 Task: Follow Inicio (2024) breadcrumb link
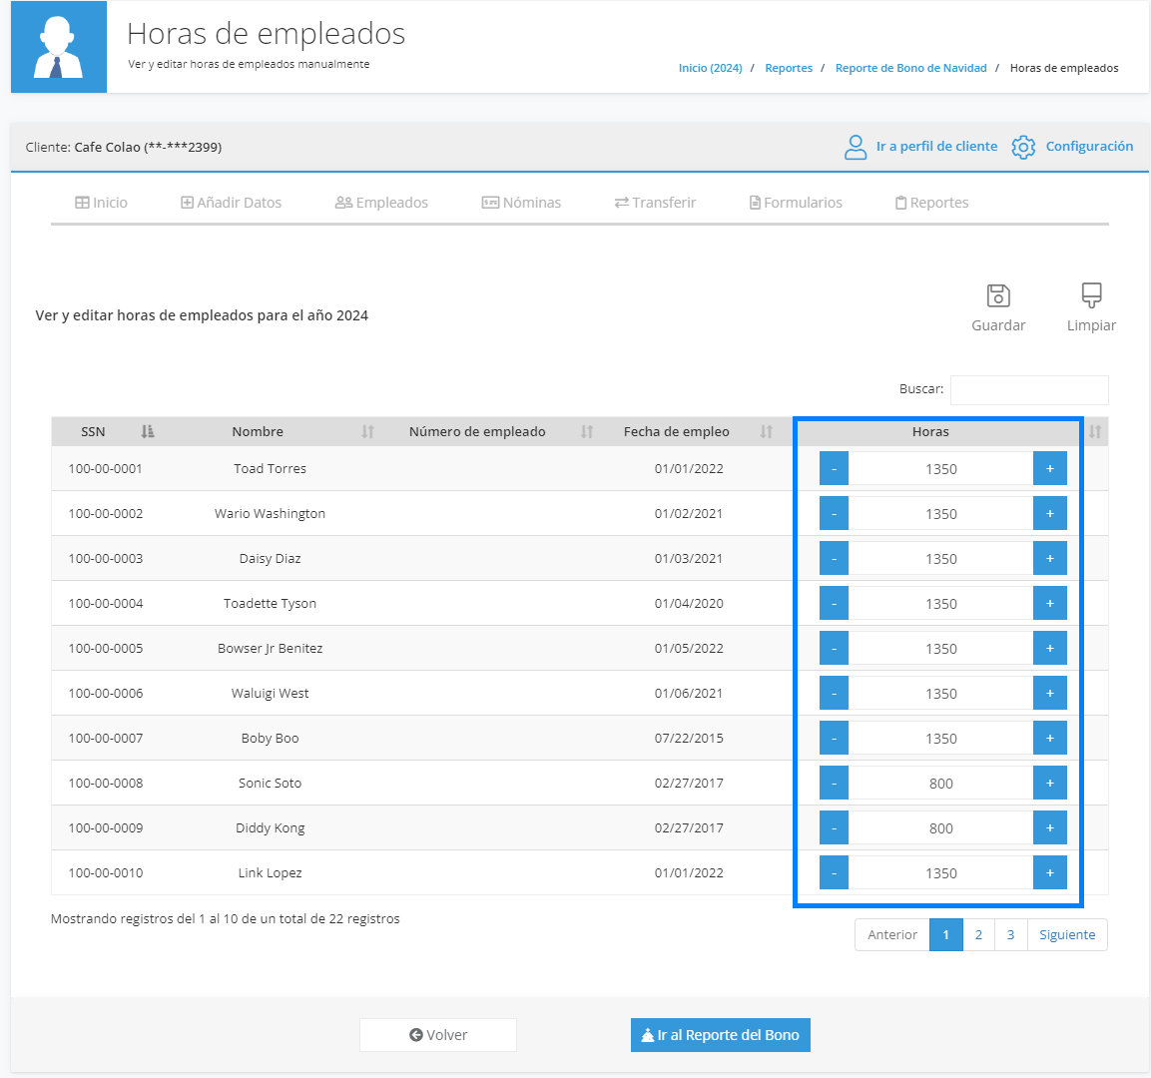pos(710,68)
